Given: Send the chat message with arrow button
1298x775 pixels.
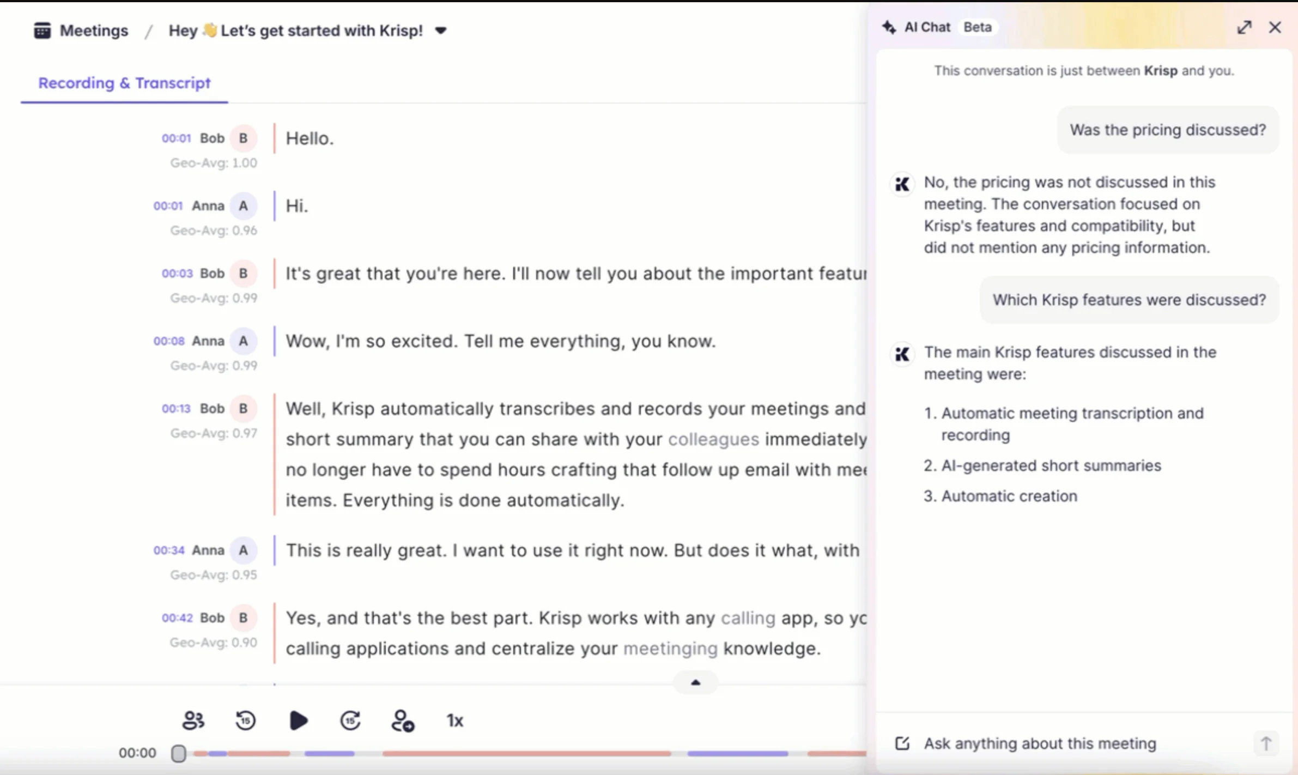Looking at the screenshot, I should [1265, 743].
